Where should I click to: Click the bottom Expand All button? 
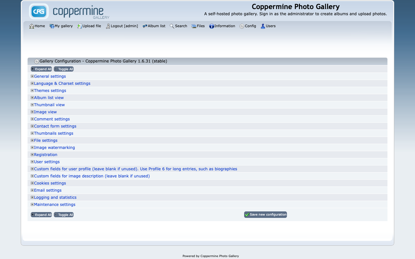click(x=41, y=215)
